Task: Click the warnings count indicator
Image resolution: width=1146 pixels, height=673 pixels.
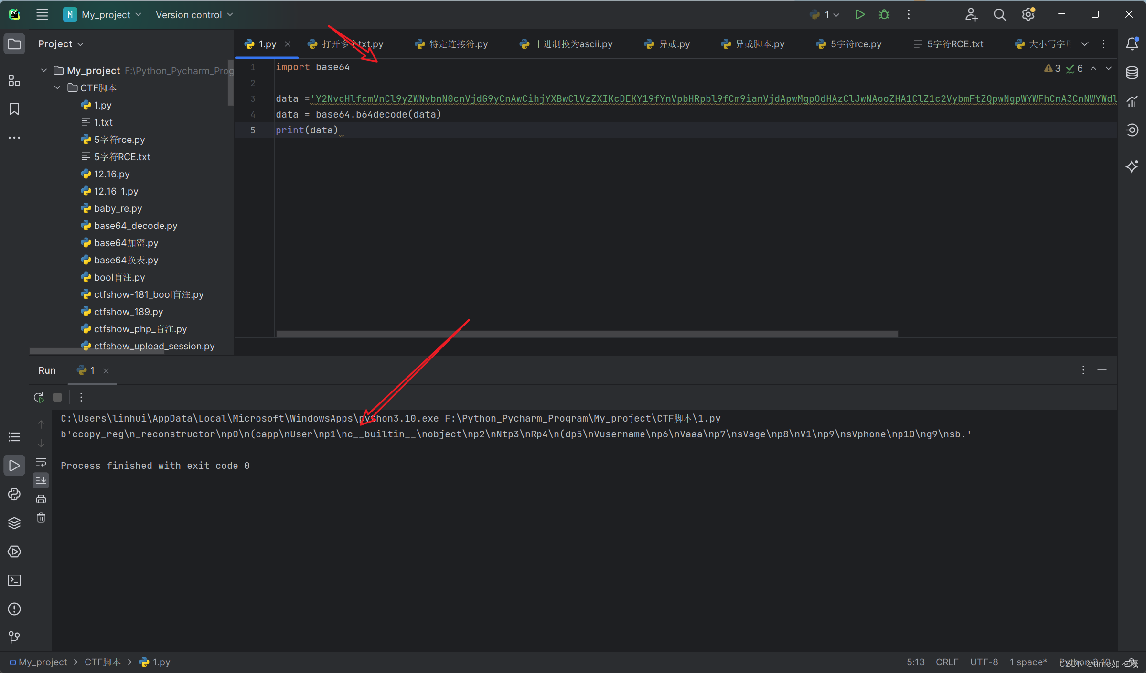Action: point(1052,68)
